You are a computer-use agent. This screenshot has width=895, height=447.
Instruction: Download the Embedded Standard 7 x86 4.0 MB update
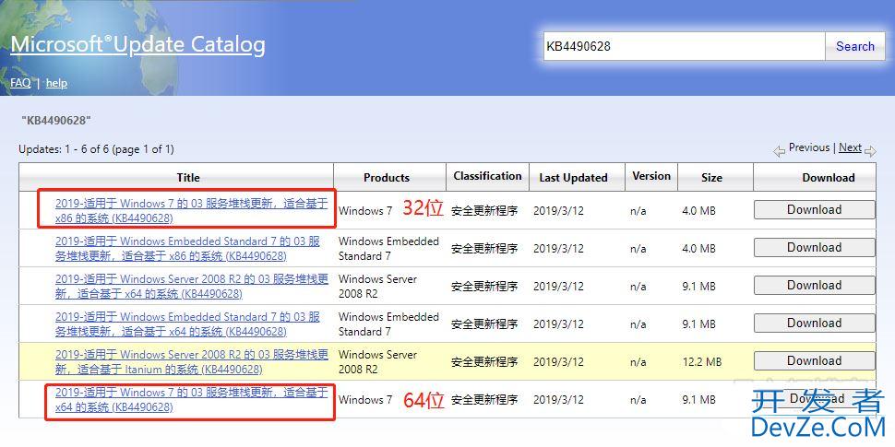click(814, 247)
